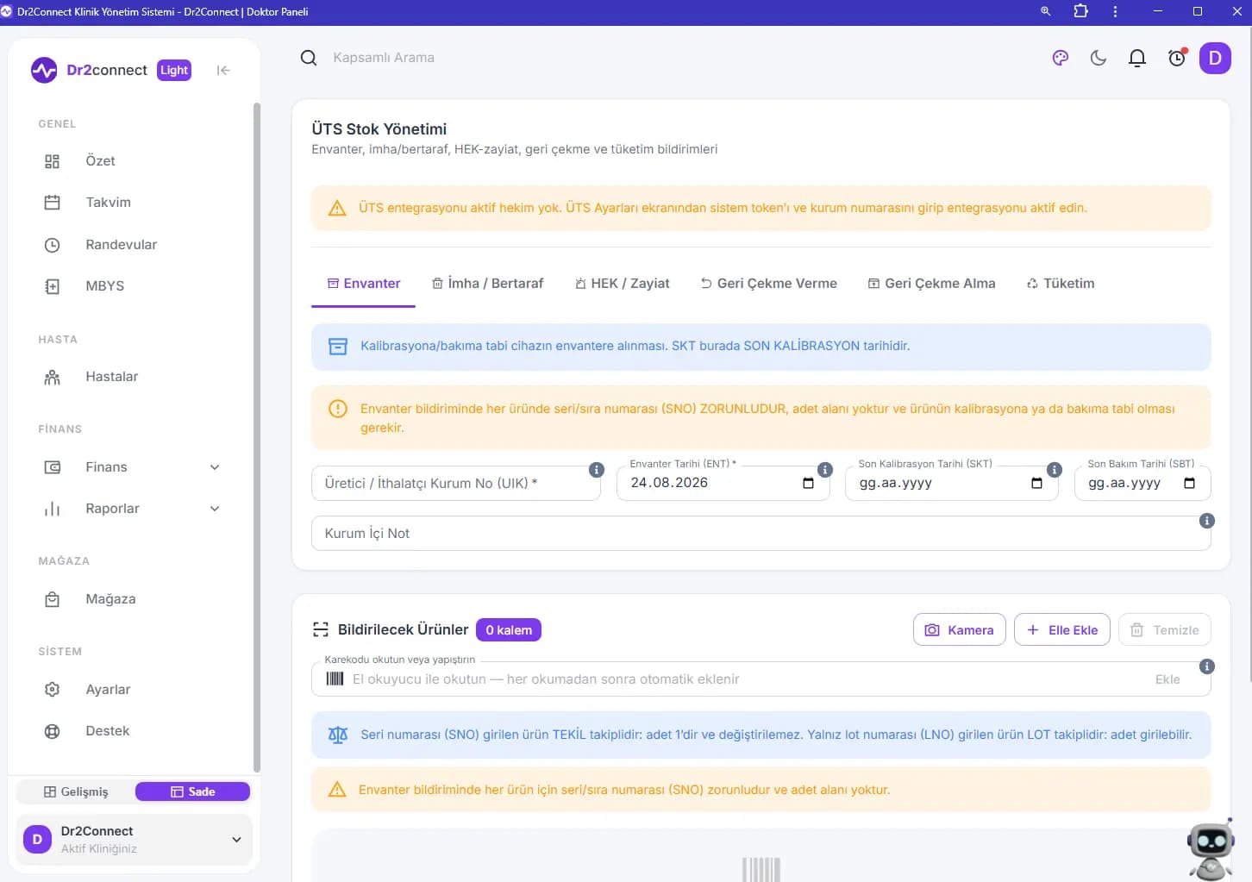Open the robot assistant chat icon
The width and height of the screenshot is (1252, 882).
click(x=1211, y=849)
